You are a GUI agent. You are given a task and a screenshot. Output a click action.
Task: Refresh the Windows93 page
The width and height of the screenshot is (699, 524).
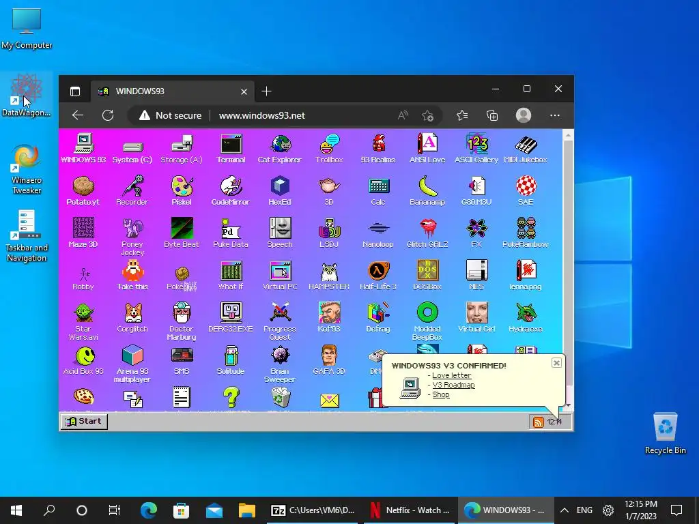coord(108,115)
